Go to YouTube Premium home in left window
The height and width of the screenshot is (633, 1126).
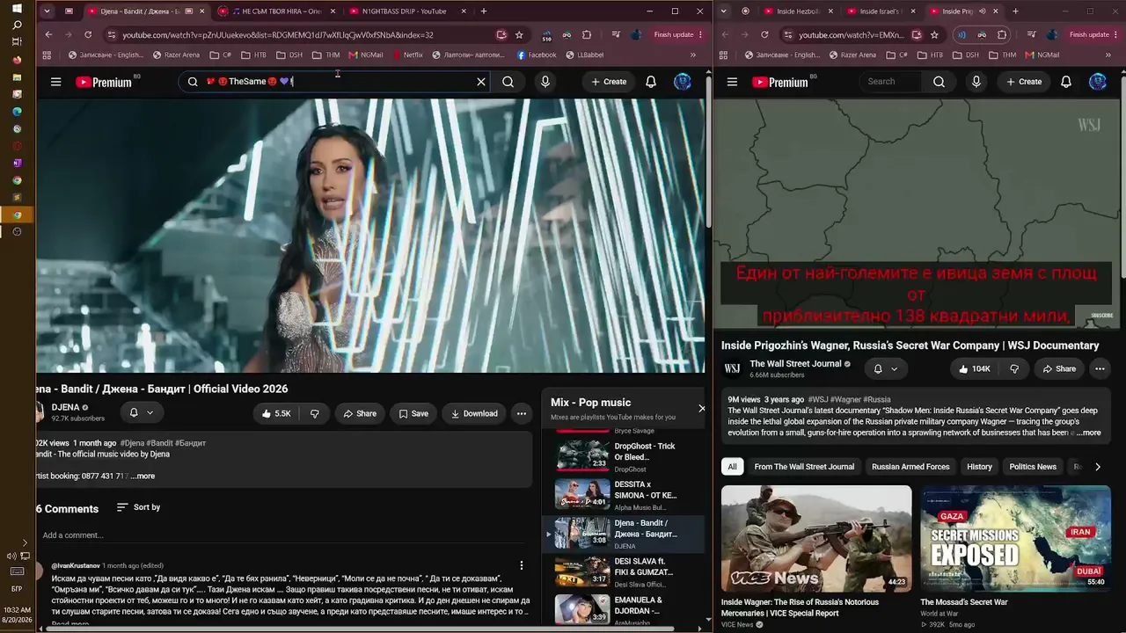[104, 82]
